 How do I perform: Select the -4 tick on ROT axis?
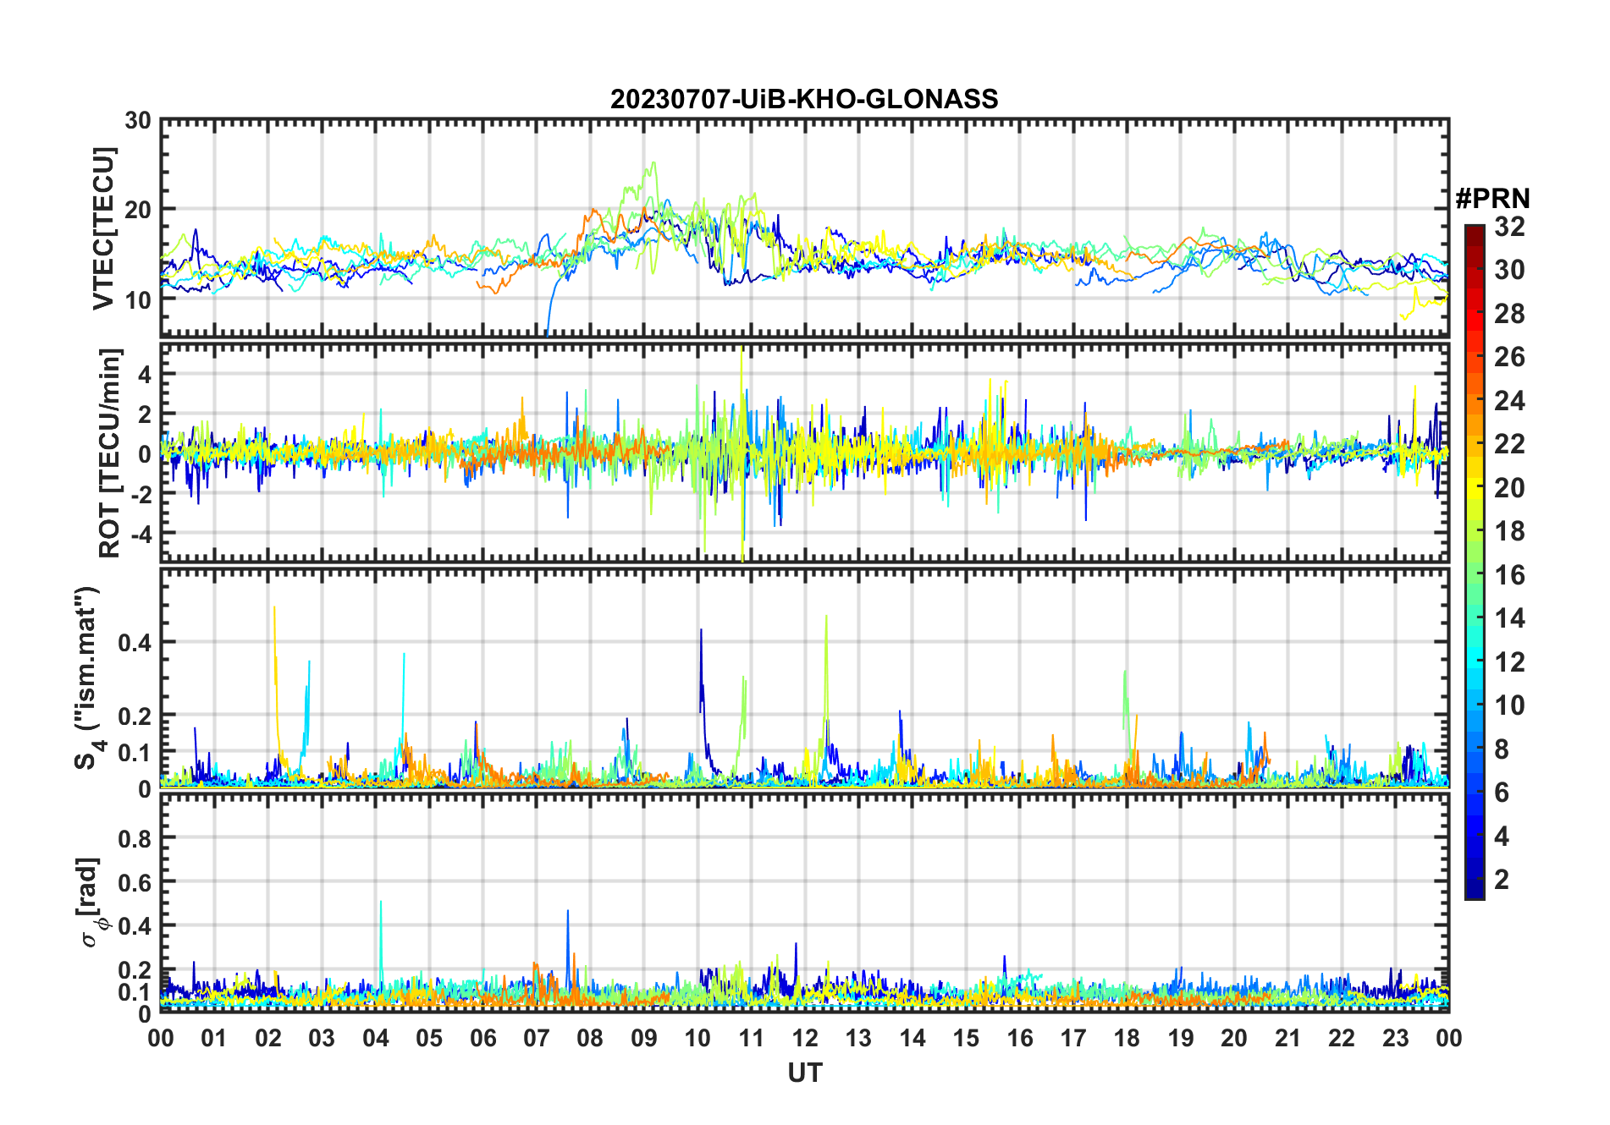point(141,533)
